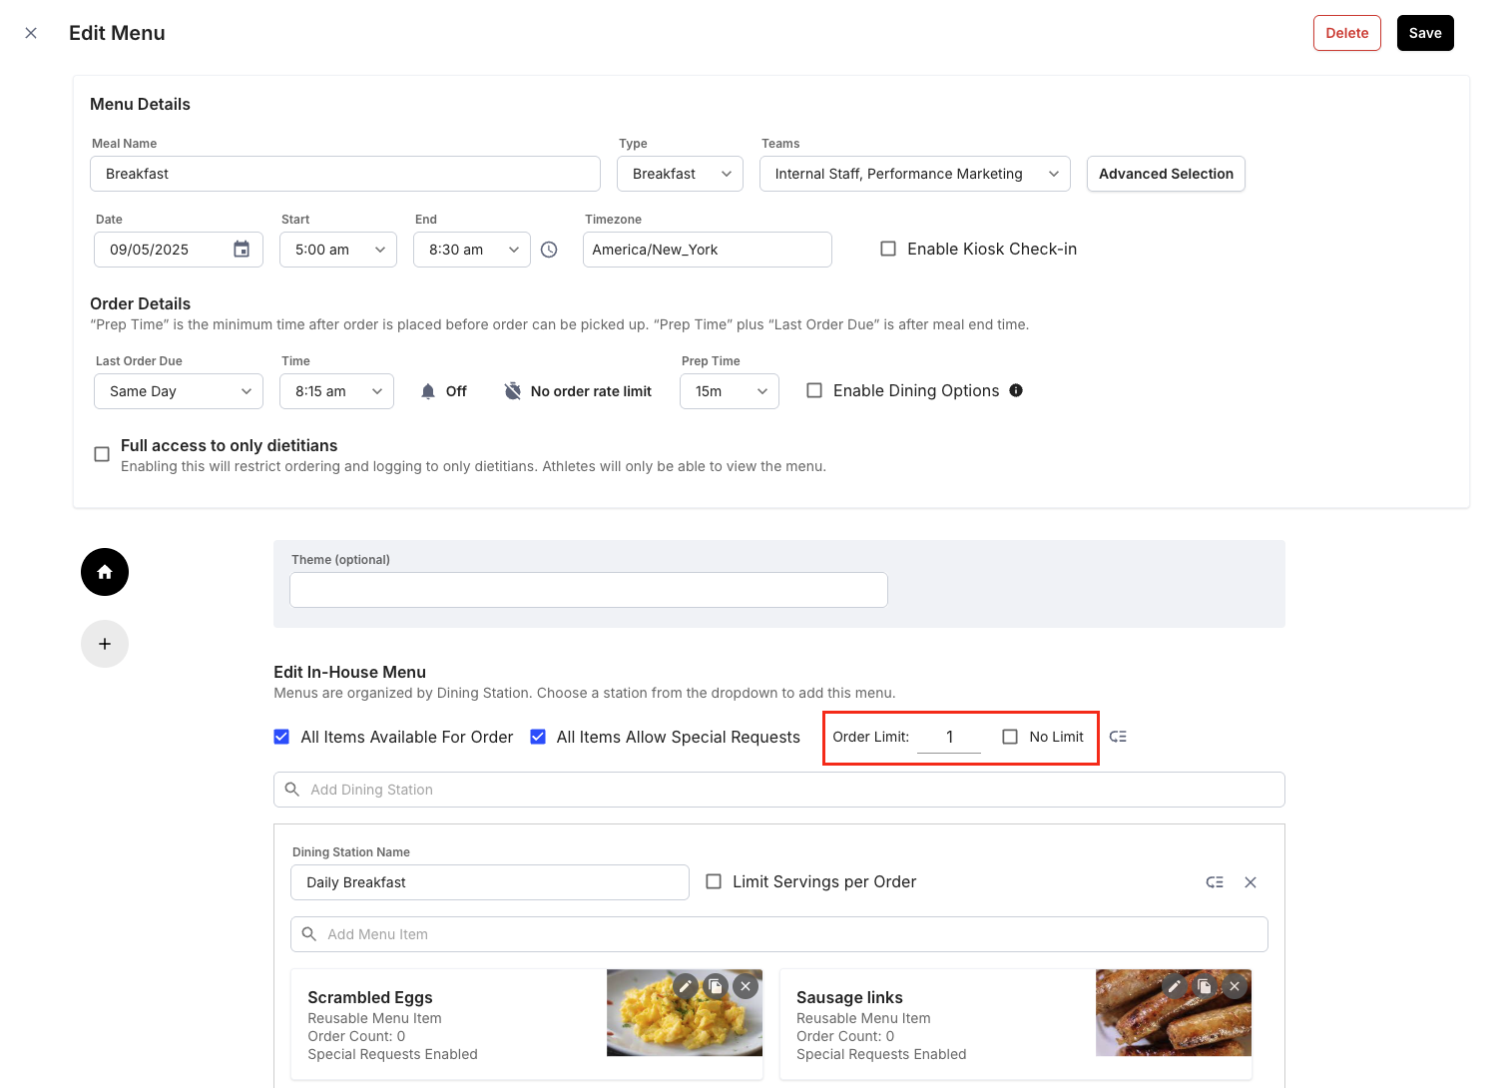Click the clock icon beside End time

[549, 250]
